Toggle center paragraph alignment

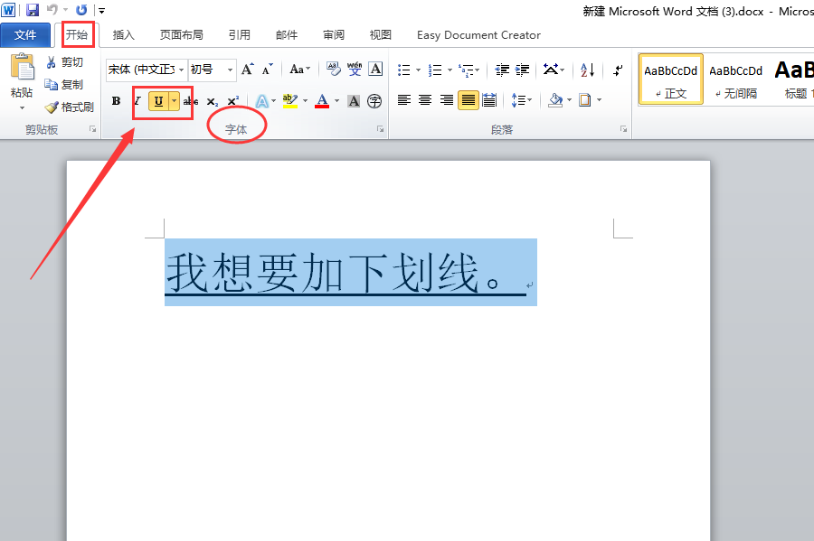(424, 100)
